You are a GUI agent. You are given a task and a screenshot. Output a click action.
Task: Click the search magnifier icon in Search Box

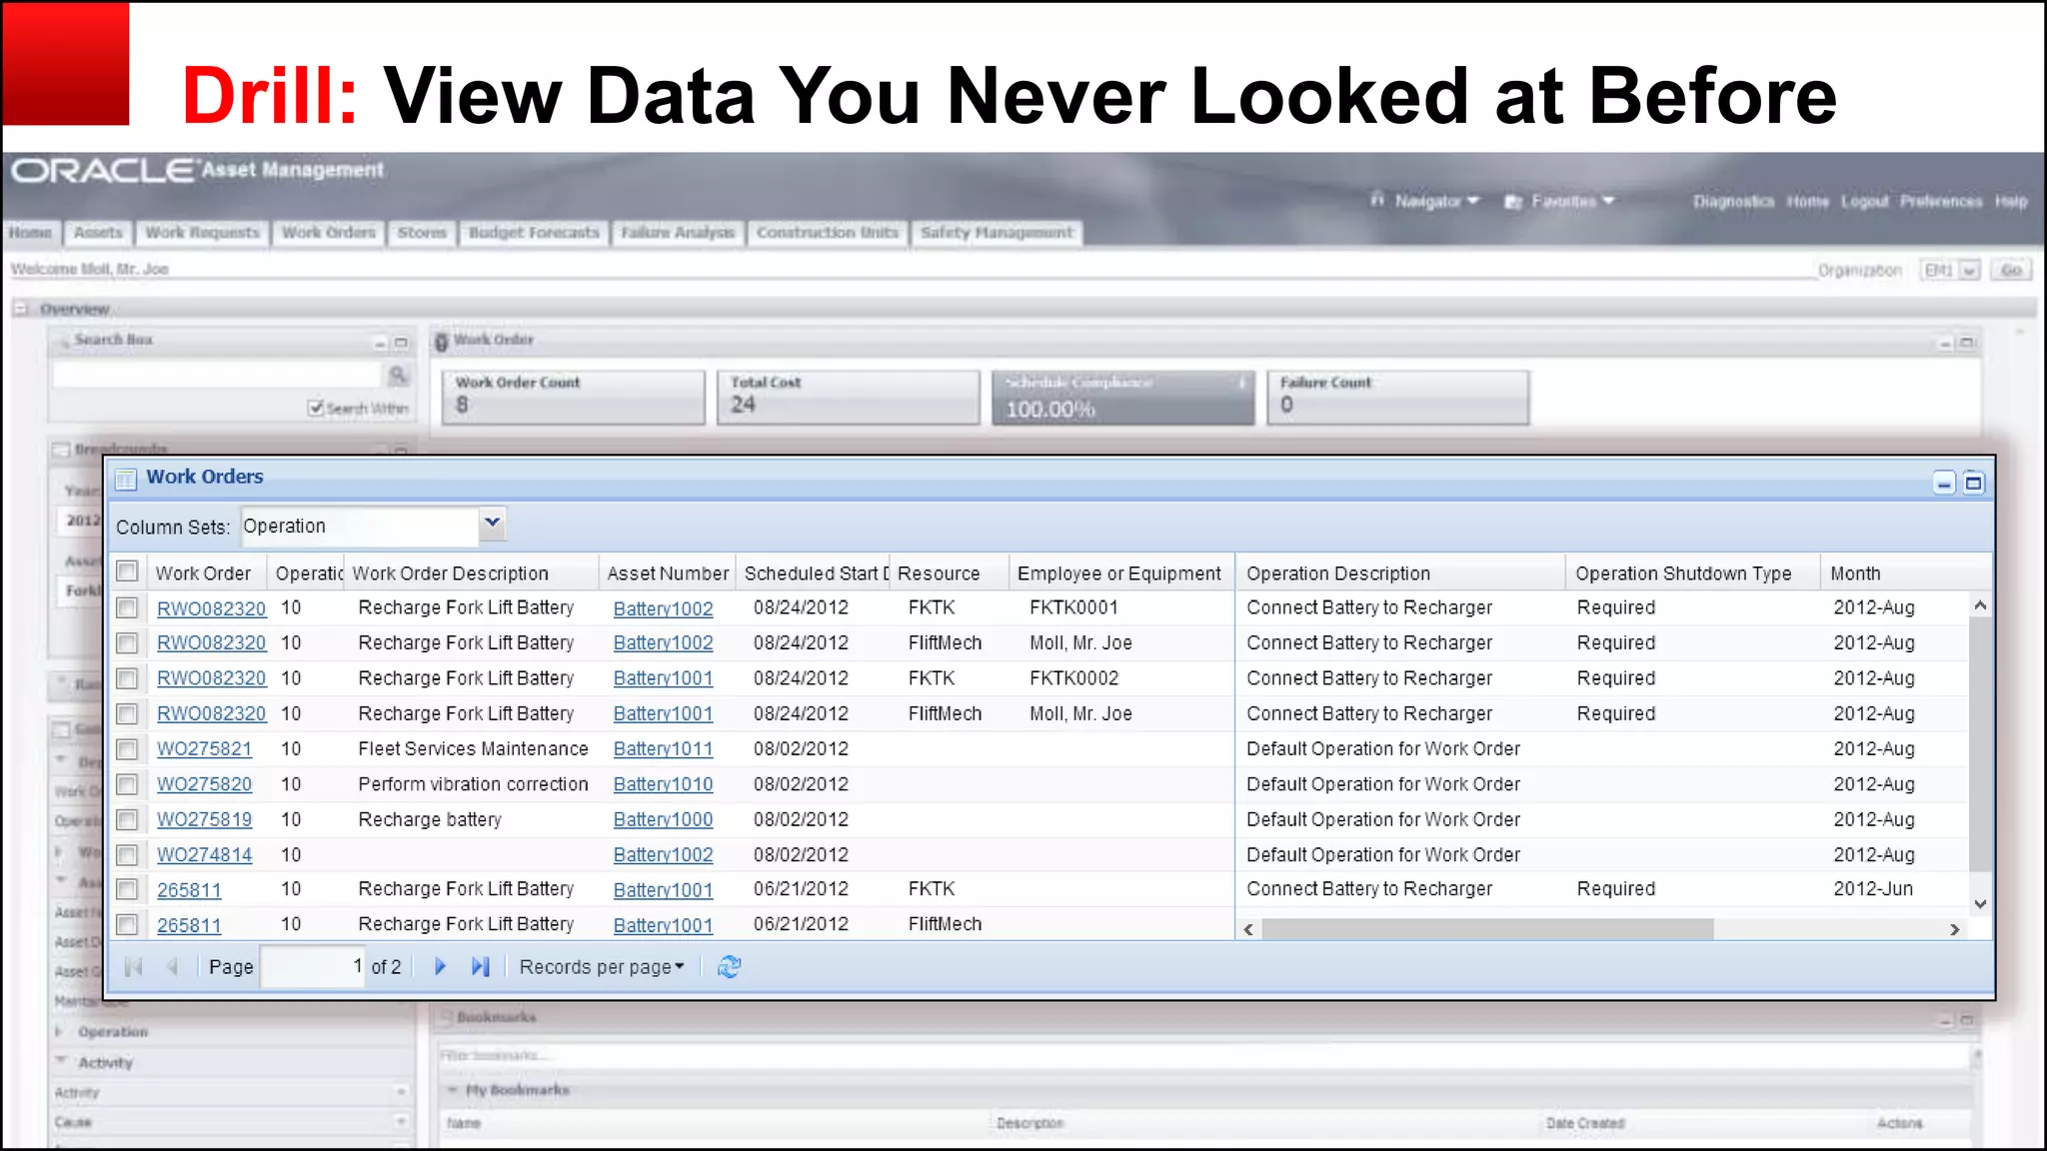pos(398,375)
